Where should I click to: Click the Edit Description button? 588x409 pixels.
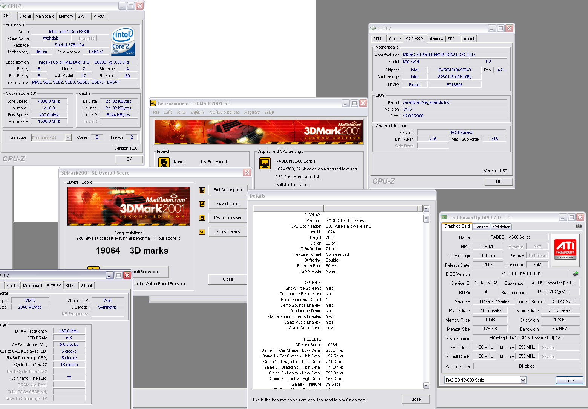coord(228,190)
